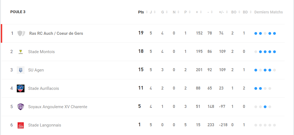
Task: Sort the table by Pts column arrows
Action: click(147, 12)
